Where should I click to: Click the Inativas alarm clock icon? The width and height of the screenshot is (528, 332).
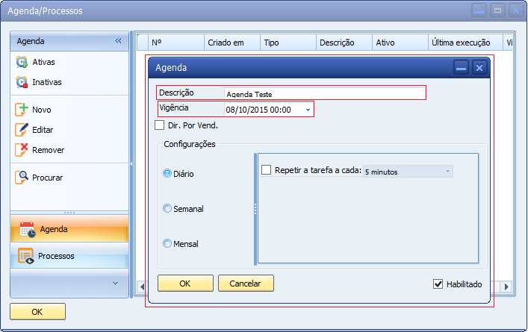coord(22,82)
